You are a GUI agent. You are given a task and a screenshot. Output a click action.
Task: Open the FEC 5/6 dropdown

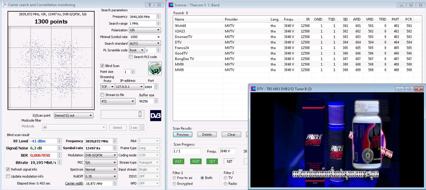click(101, 163)
